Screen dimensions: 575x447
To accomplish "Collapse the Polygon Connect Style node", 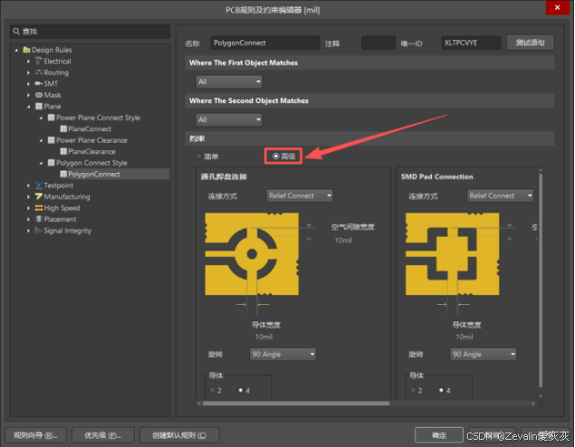I will point(41,163).
